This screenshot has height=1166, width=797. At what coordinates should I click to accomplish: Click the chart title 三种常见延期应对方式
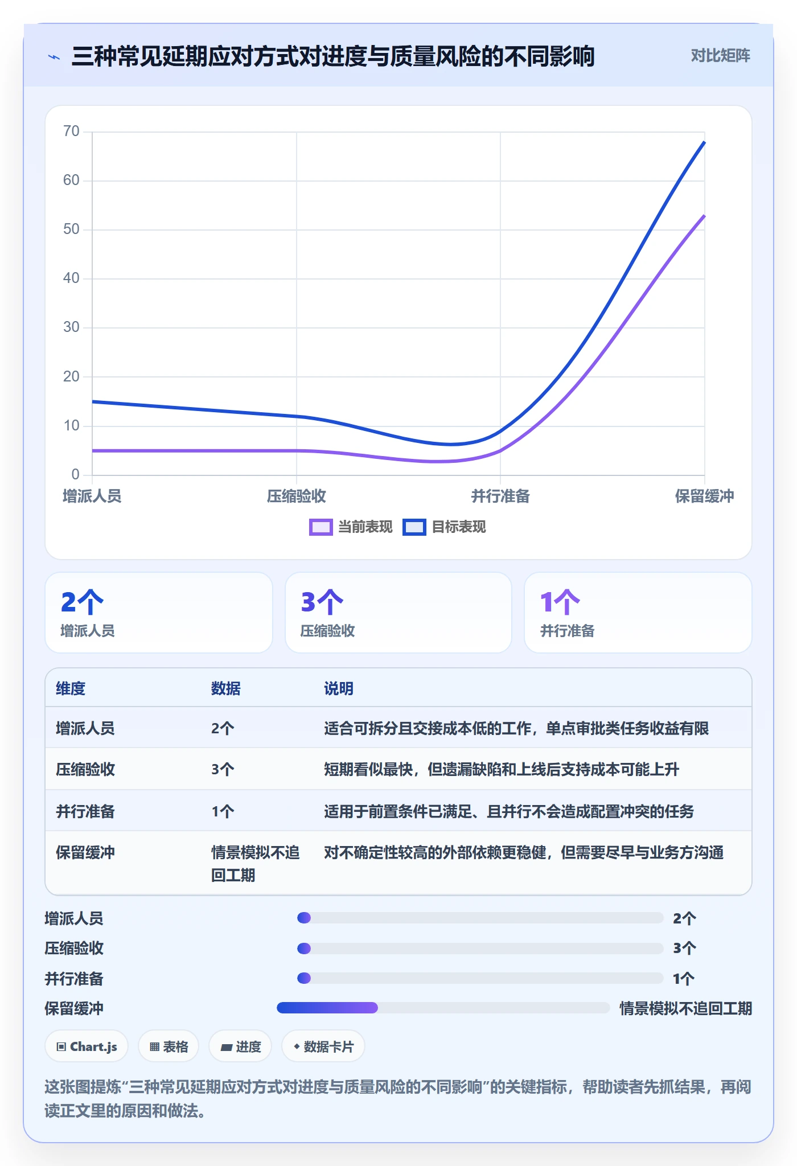click(x=333, y=56)
